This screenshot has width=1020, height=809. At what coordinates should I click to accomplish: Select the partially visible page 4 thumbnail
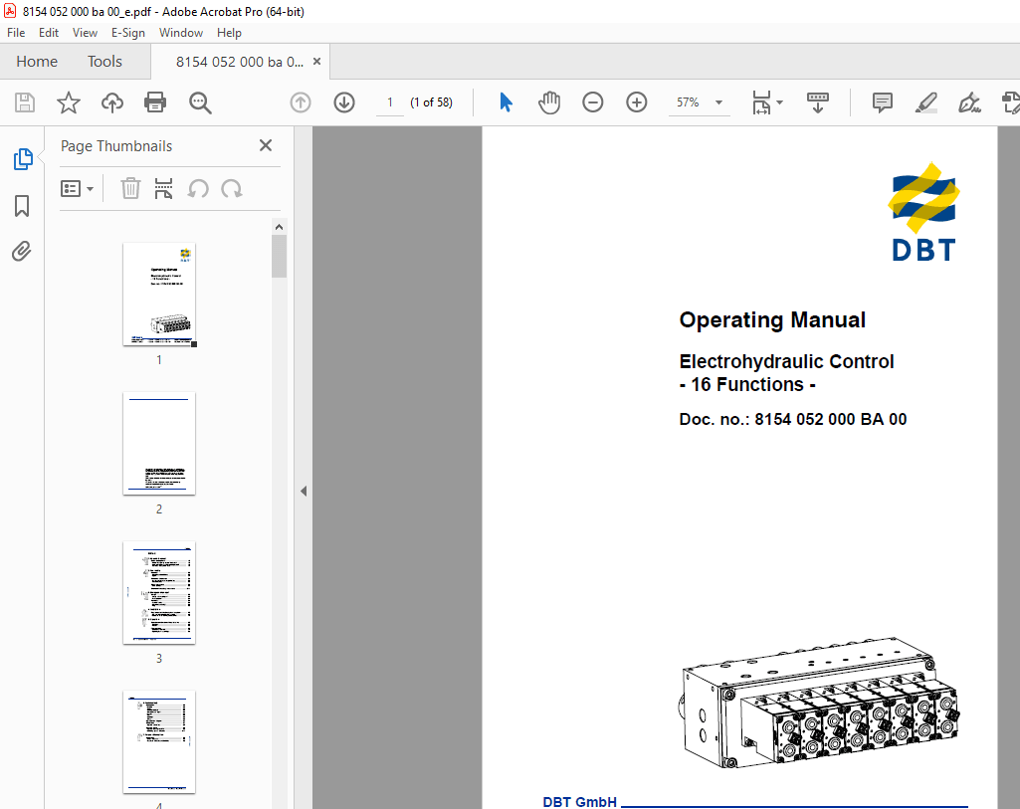coord(159,742)
